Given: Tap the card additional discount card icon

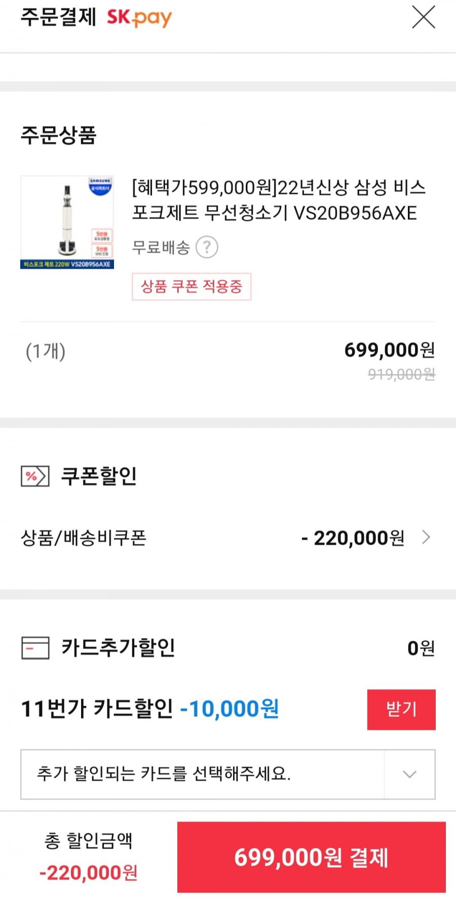Looking at the screenshot, I should (x=35, y=648).
